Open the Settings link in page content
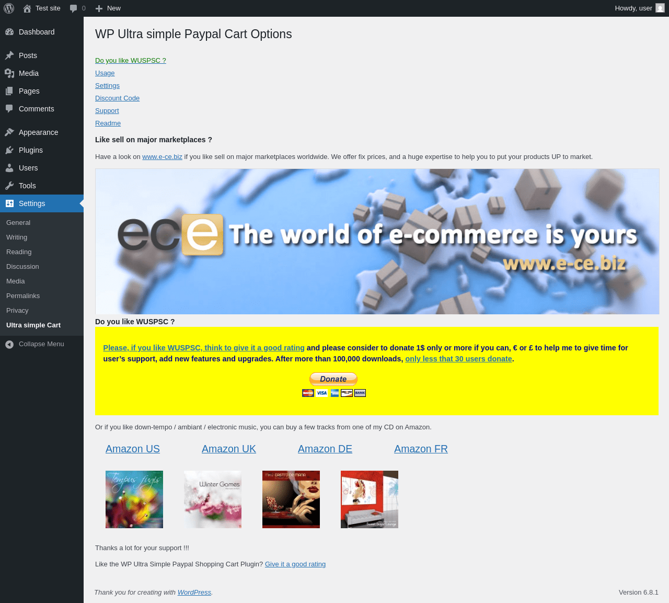 107,86
